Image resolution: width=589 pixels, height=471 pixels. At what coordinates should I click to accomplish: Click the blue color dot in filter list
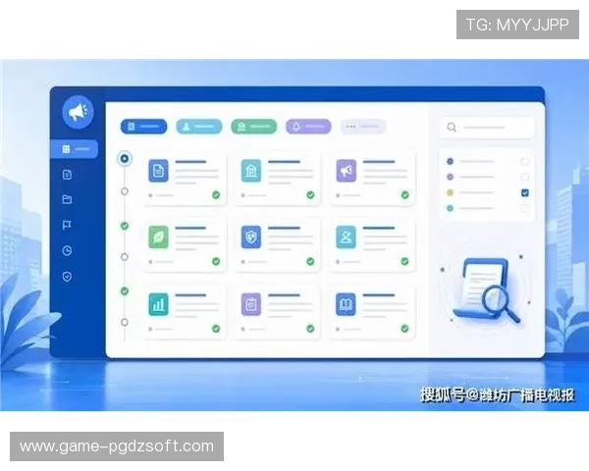450,162
